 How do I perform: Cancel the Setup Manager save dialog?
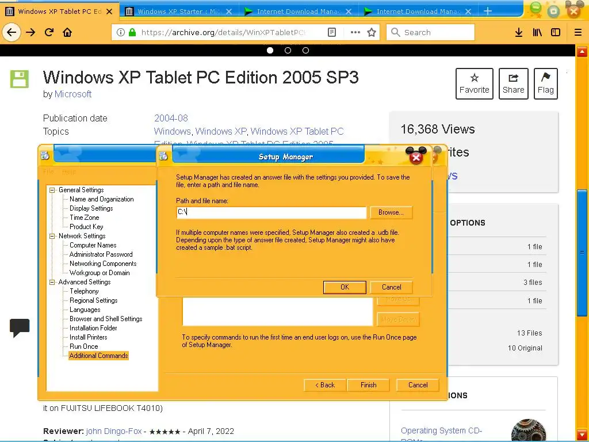[x=391, y=287]
